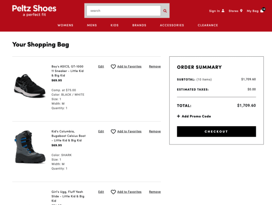
Task: Select the Clearance menu item
Action: (208, 25)
